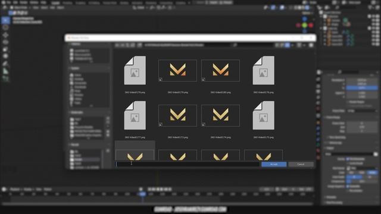This screenshot has width=381, height=214.
Task: Collapse the Recent panel in file browser
Action: pyautogui.click(x=74, y=144)
